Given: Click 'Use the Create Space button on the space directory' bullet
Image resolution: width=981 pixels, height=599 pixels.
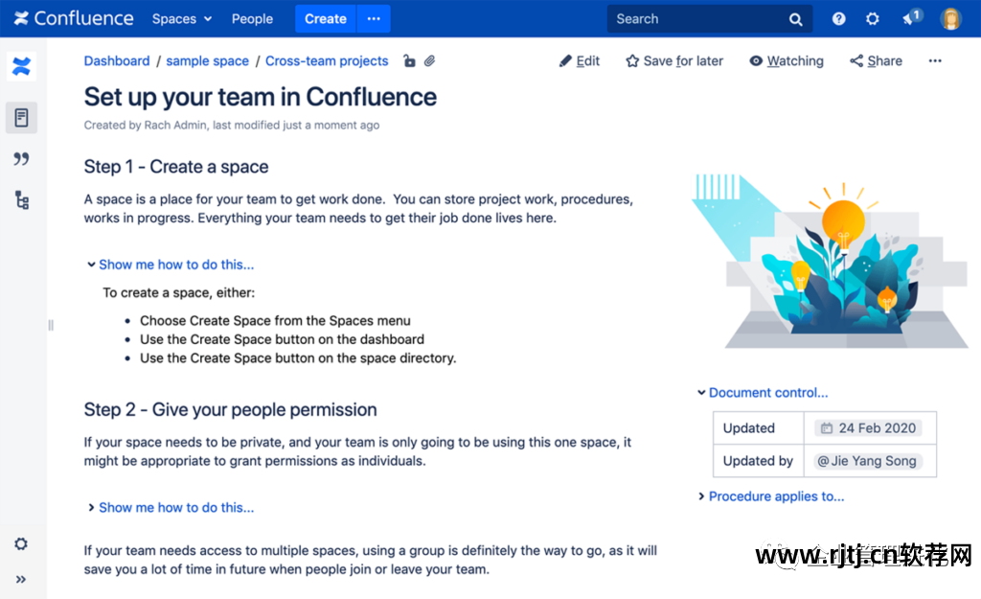Looking at the screenshot, I should coord(299,358).
